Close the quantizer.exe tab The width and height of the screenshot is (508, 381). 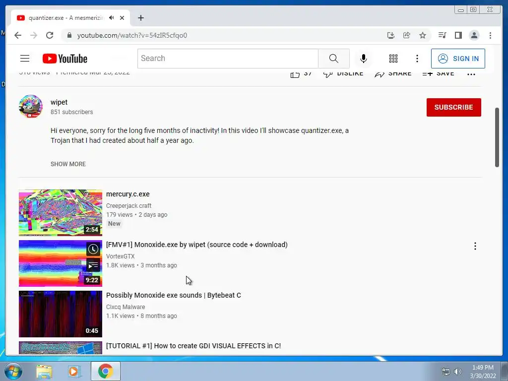pyautogui.click(x=122, y=18)
